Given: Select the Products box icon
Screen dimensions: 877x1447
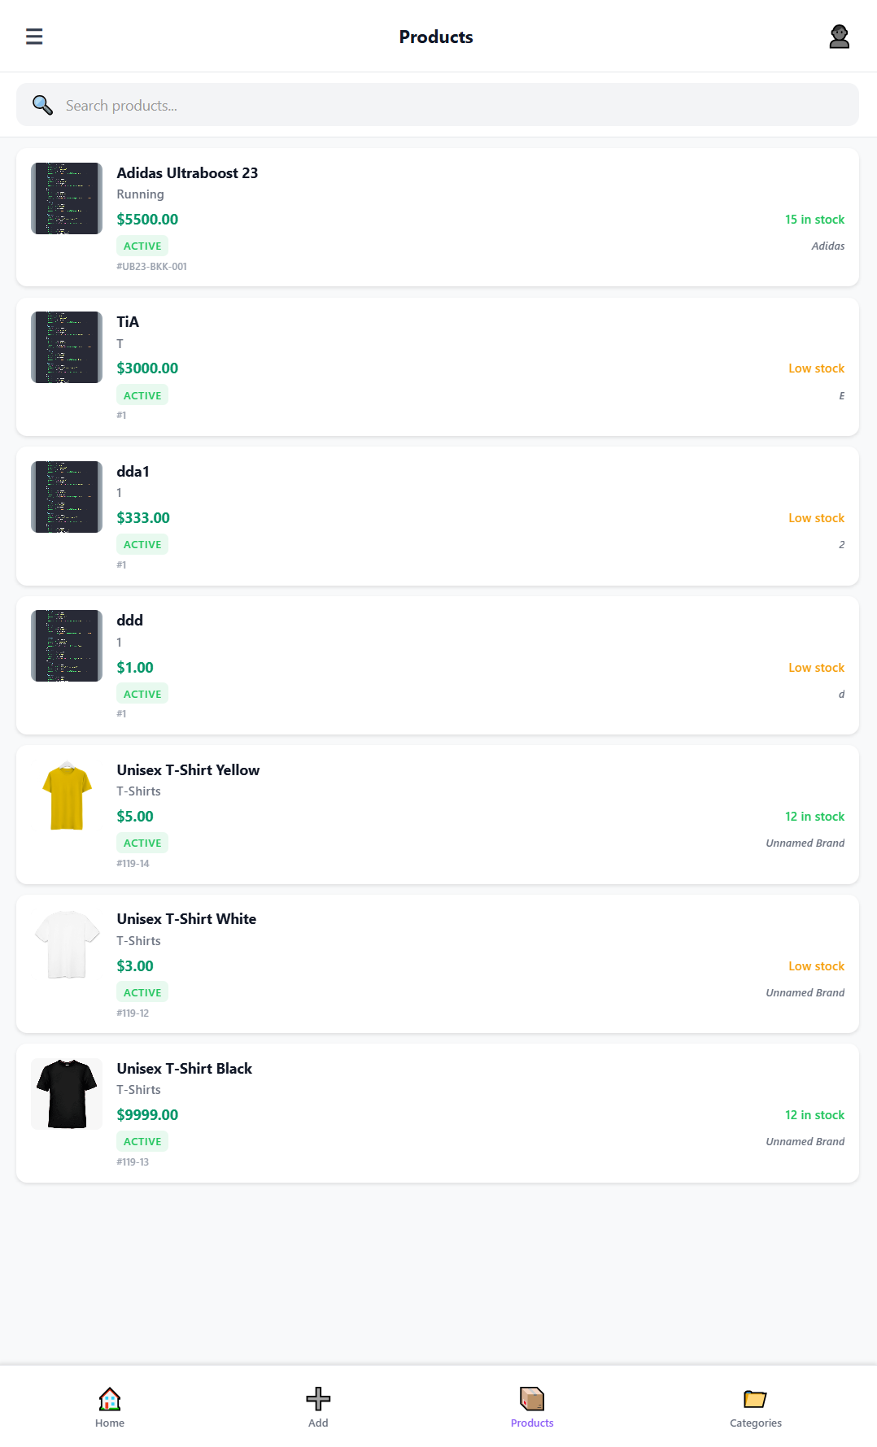Looking at the screenshot, I should pyautogui.click(x=532, y=1399).
